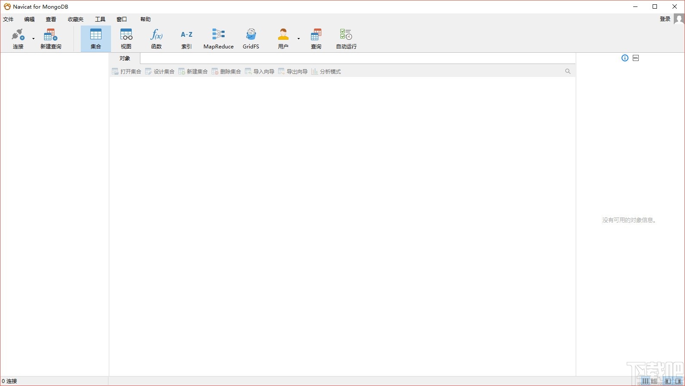The image size is (685, 386).
Task: Click the user avatar icon
Action: point(679,19)
